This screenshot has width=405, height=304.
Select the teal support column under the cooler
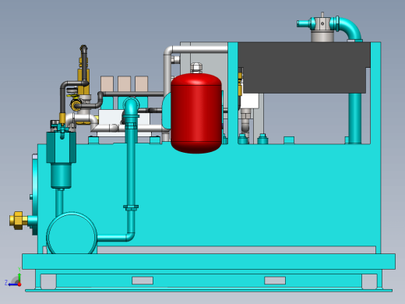[355, 118]
